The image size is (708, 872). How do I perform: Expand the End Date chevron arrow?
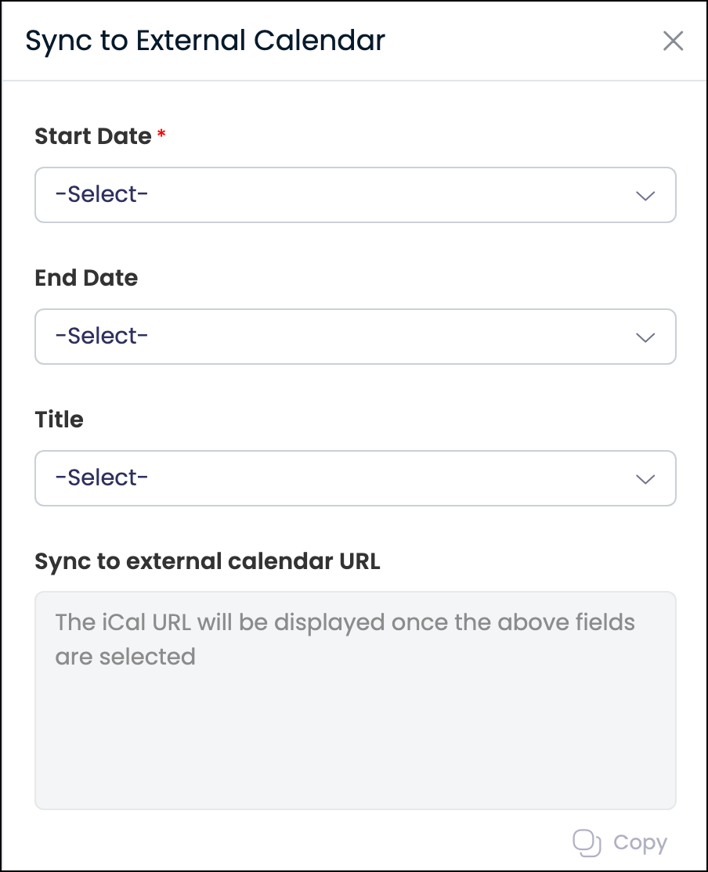coord(645,337)
